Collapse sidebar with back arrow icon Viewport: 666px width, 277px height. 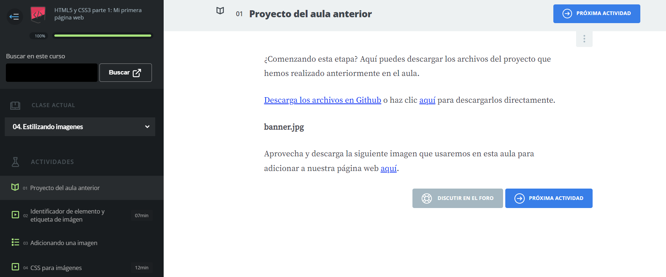pyautogui.click(x=14, y=17)
